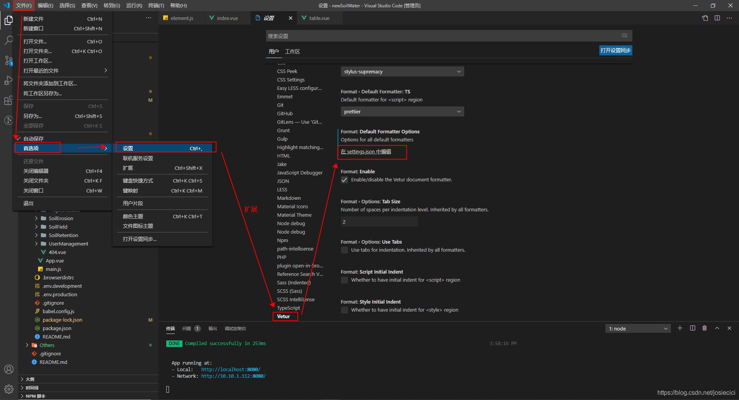Toggle the Auto Save menu item
739x400 pixels.
point(62,139)
